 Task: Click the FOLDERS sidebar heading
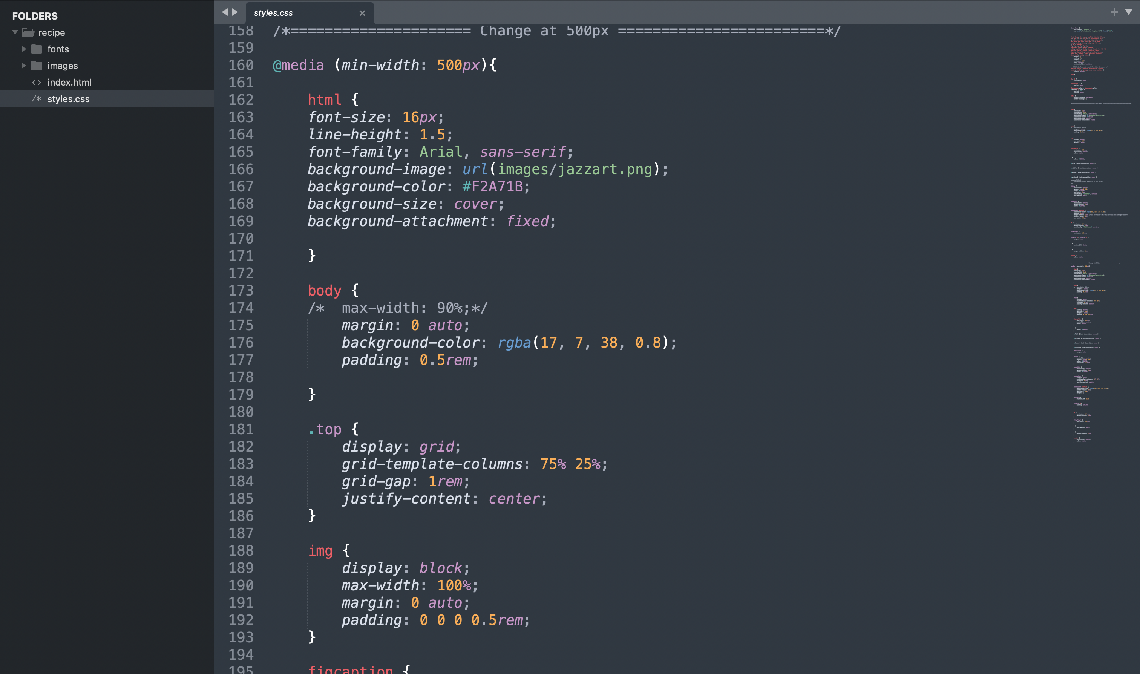pyautogui.click(x=35, y=16)
